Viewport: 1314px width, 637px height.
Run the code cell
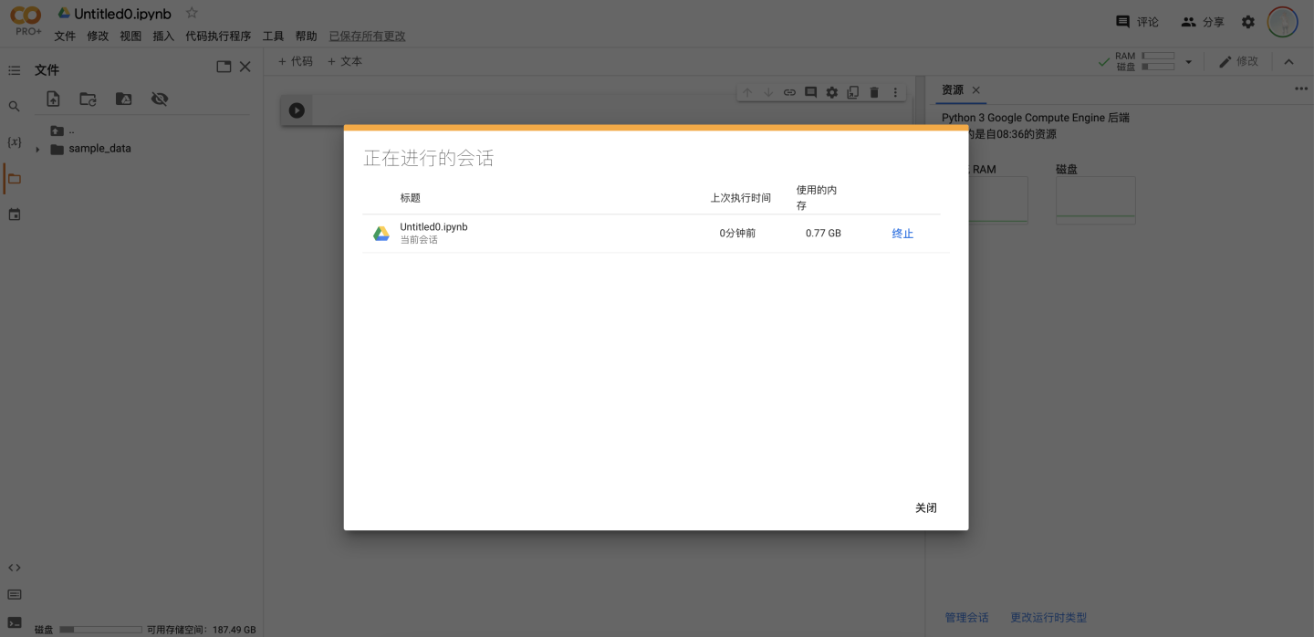(x=297, y=110)
